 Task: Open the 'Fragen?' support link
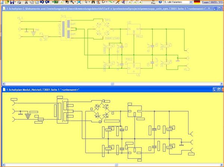tap(212, 2)
